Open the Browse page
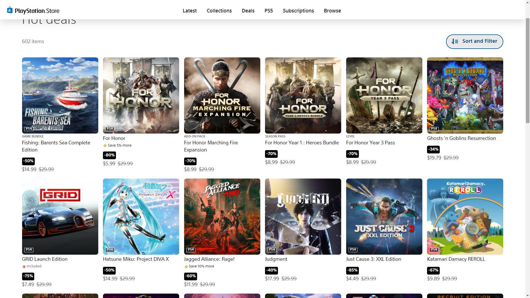Viewport: 530px width, 298px height. [x=332, y=10]
